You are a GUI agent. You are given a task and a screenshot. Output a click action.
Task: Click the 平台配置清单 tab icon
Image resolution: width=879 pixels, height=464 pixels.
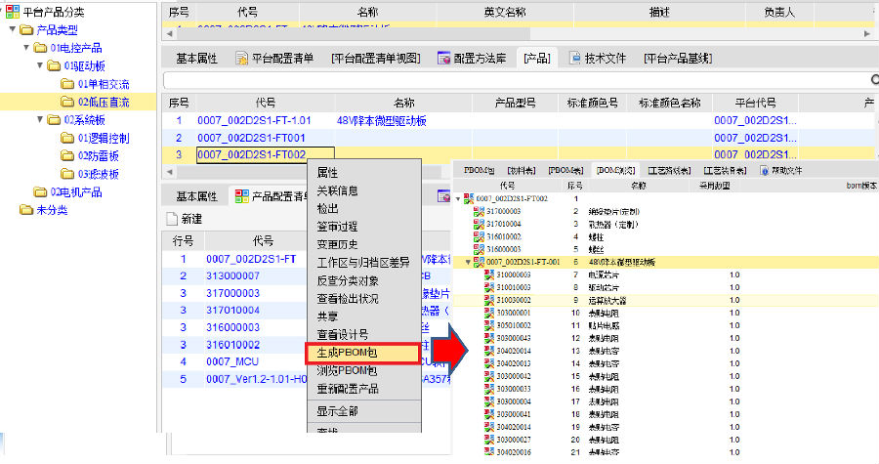click(244, 59)
